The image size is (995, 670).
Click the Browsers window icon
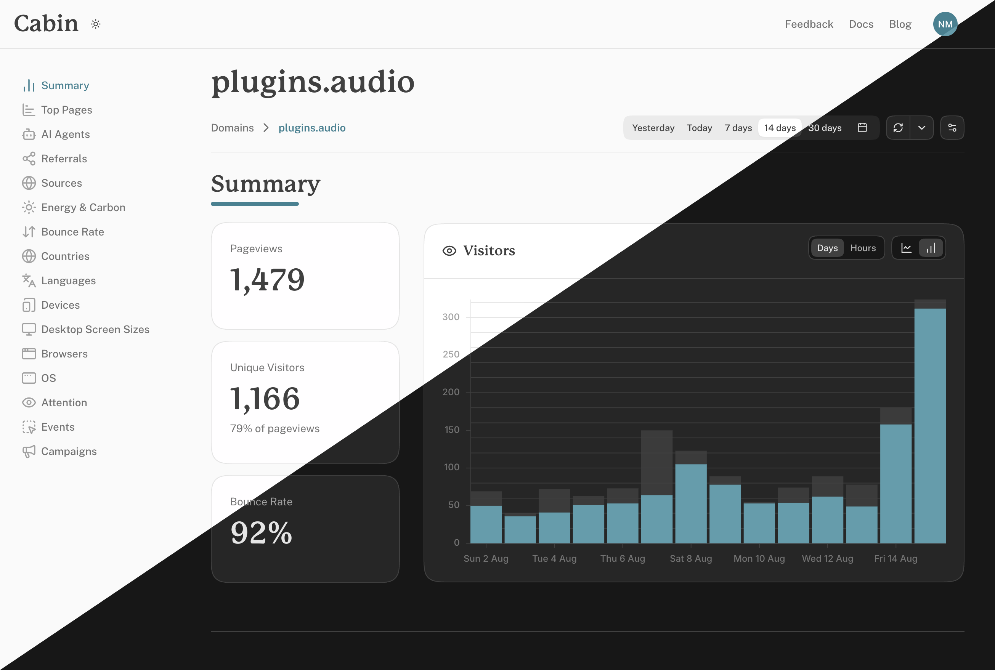point(29,354)
